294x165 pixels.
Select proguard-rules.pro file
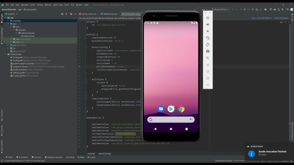[38, 67]
